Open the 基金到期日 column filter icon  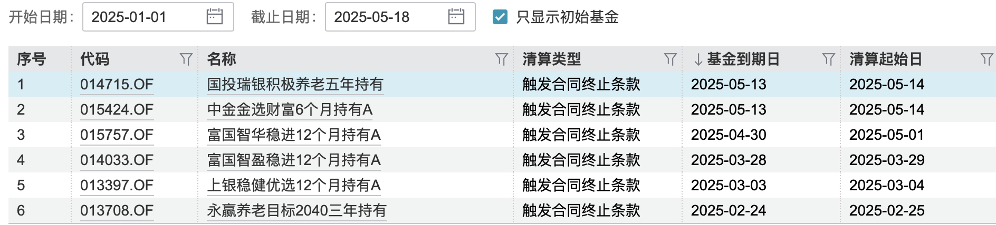tap(828, 59)
